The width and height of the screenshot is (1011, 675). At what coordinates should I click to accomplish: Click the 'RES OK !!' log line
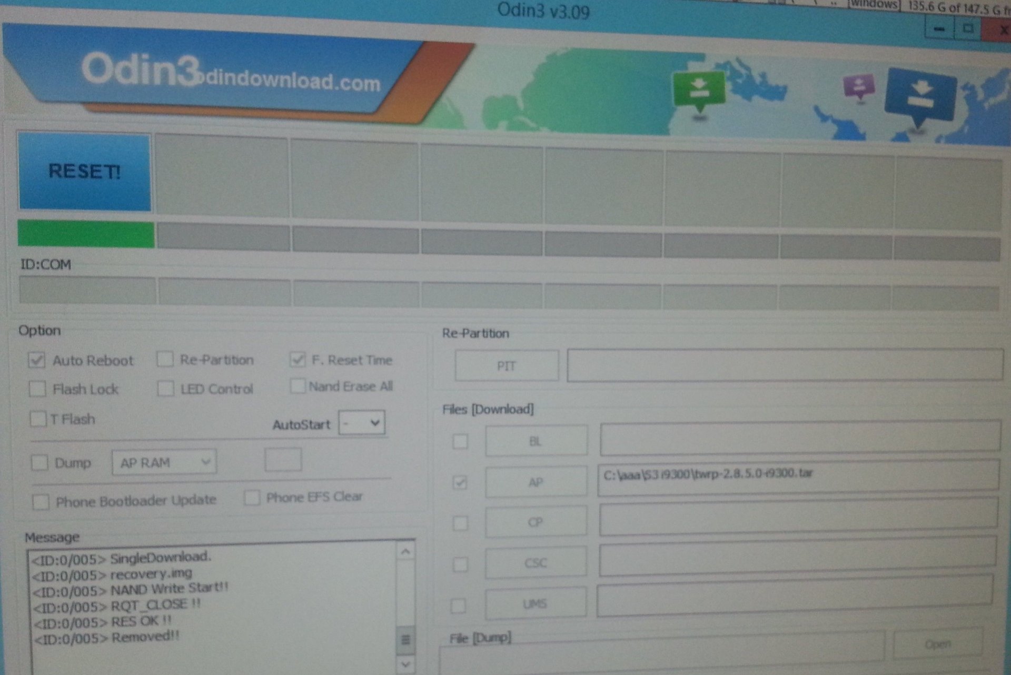(x=103, y=622)
